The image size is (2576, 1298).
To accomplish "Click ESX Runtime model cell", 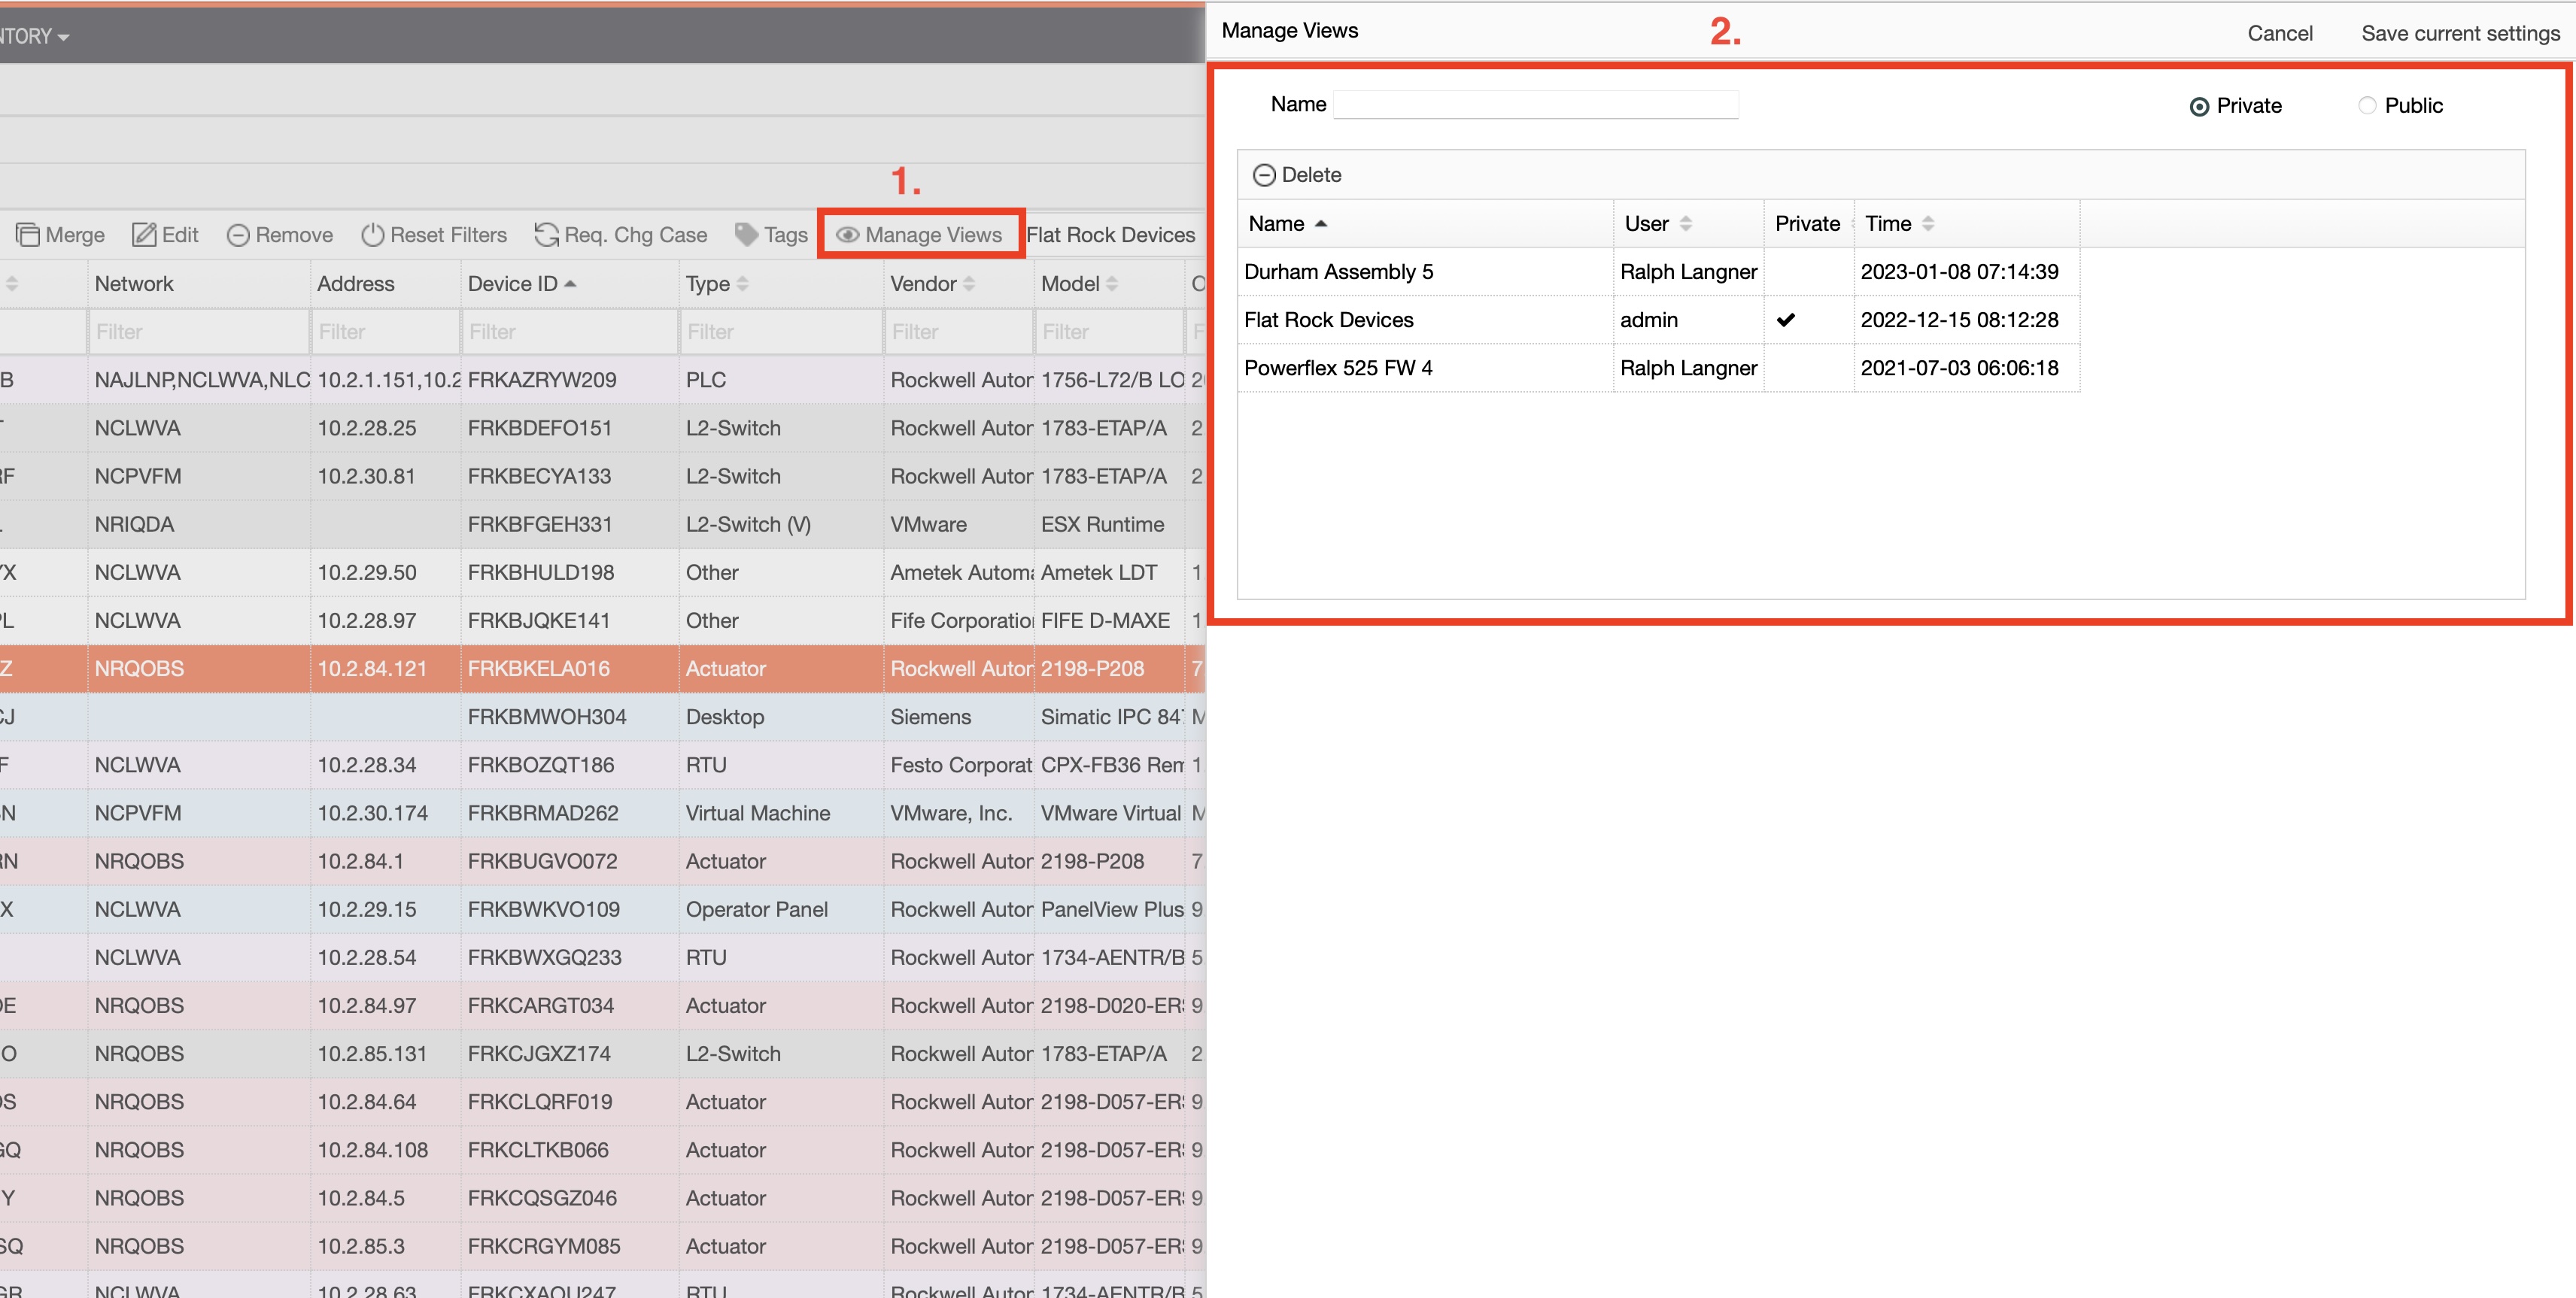I will click(x=1102, y=525).
